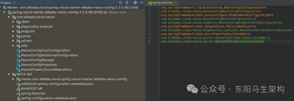Select the NacosConfigManager class icon

click(x=19, y=60)
